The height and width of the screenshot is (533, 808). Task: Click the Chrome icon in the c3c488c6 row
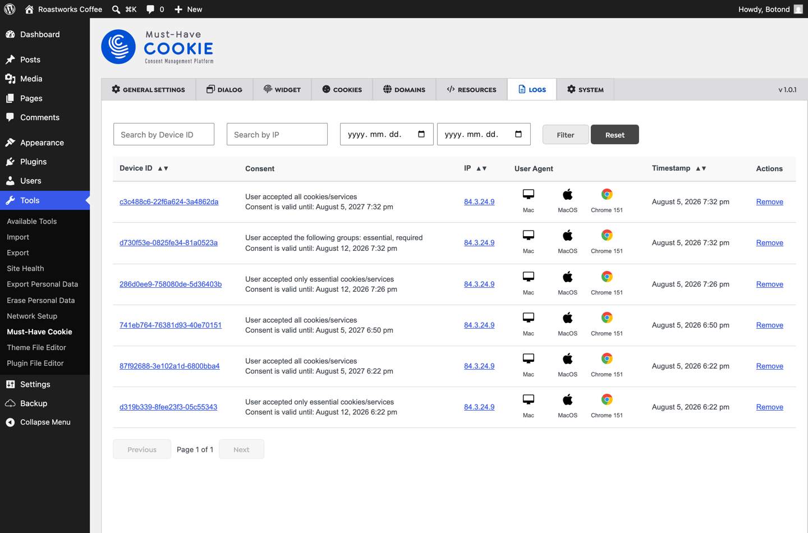click(607, 194)
